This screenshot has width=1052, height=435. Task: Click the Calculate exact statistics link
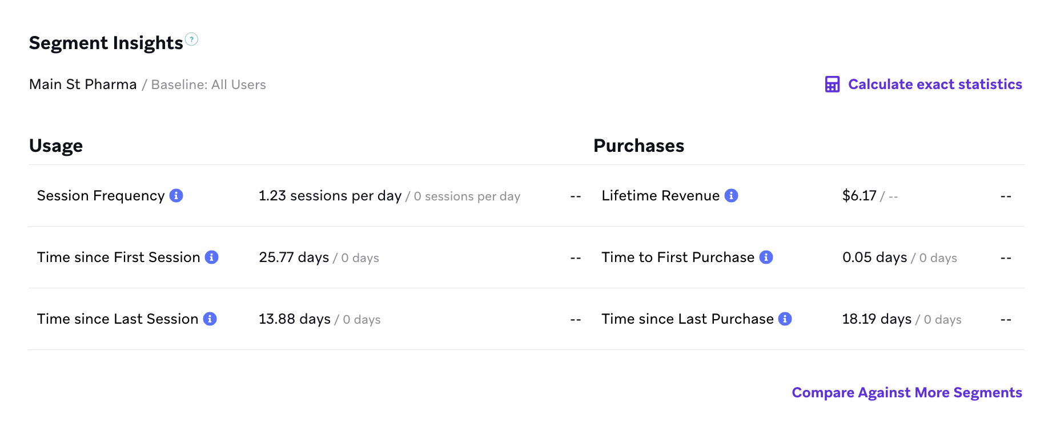click(935, 84)
